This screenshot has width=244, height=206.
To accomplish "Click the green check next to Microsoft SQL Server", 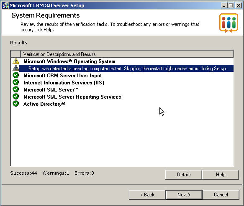I will click(16, 89).
